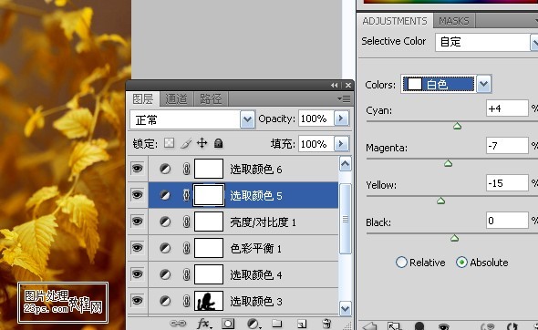
Task: Hide the 选取颜色 4 layer
Action: 138,274
